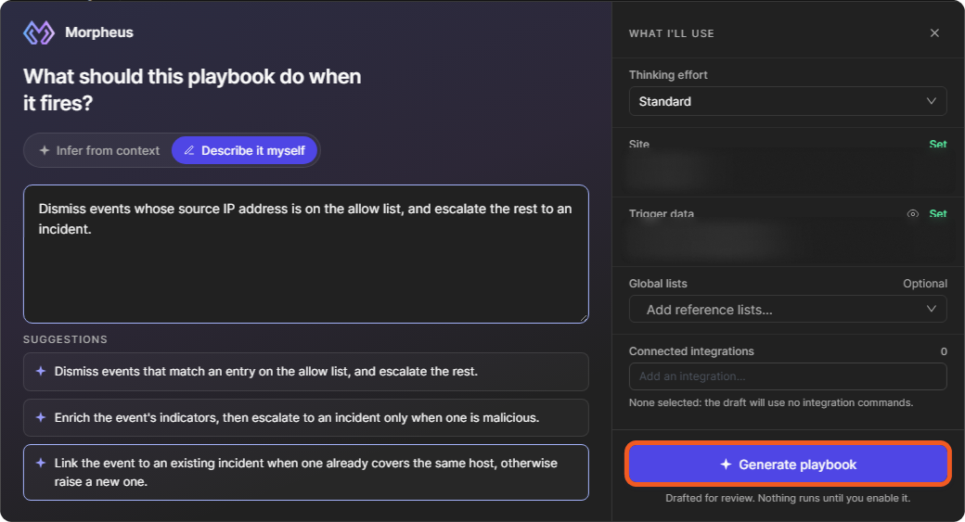Click the Morpheus brand name text
This screenshot has height=522, width=965.
click(x=99, y=32)
